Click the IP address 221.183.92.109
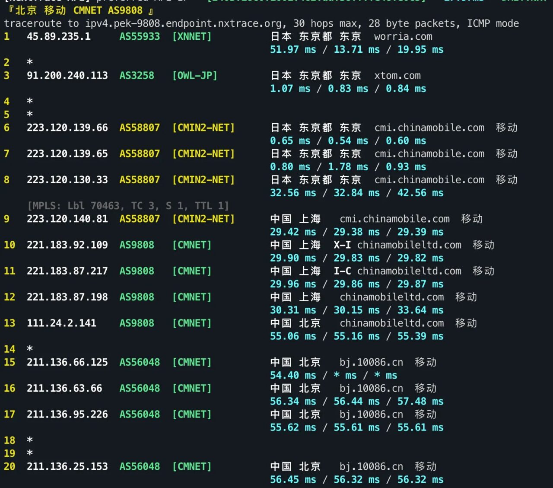The height and width of the screenshot is (488, 553). click(x=67, y=245)
